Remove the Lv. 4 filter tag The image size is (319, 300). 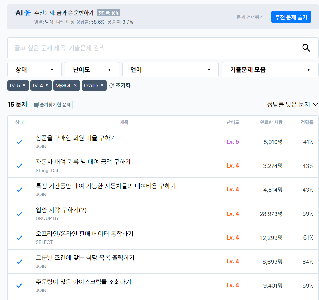coord(47,85)
